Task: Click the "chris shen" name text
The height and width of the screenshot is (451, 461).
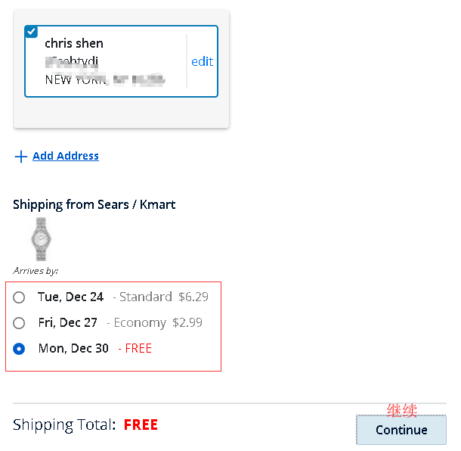Action: coord(74,43)
